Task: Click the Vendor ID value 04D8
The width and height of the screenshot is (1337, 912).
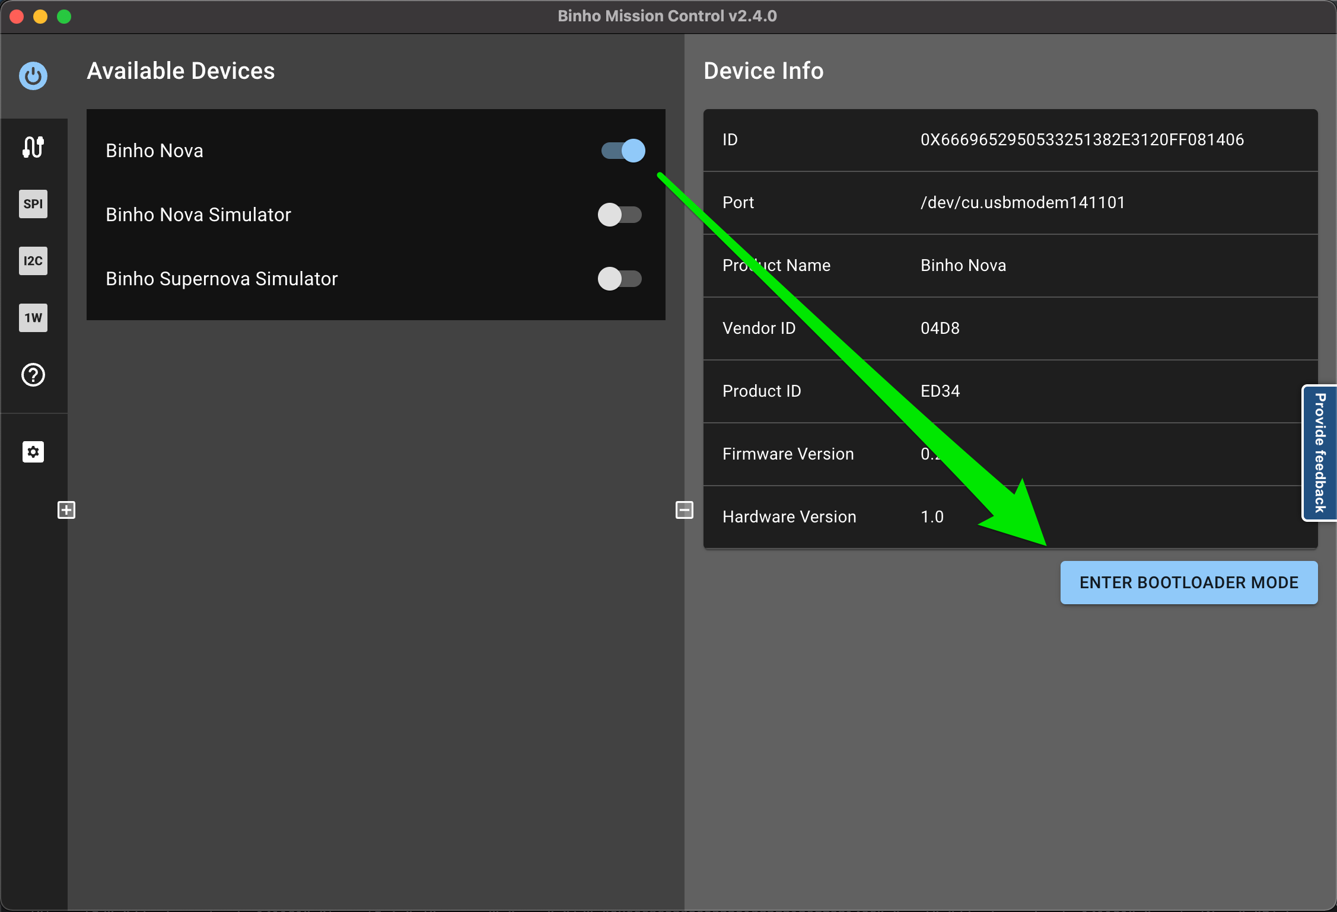Action: 940,329
